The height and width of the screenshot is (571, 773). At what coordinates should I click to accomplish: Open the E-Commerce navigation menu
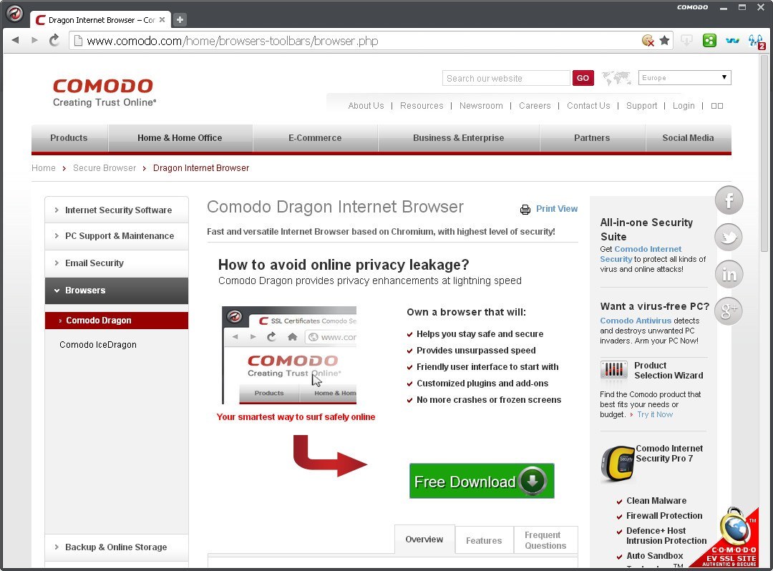[x=315, y=138]
